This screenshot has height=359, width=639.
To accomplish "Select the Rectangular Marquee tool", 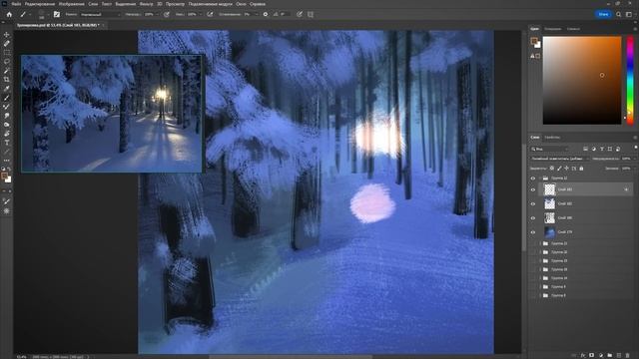I will (7, 53).
